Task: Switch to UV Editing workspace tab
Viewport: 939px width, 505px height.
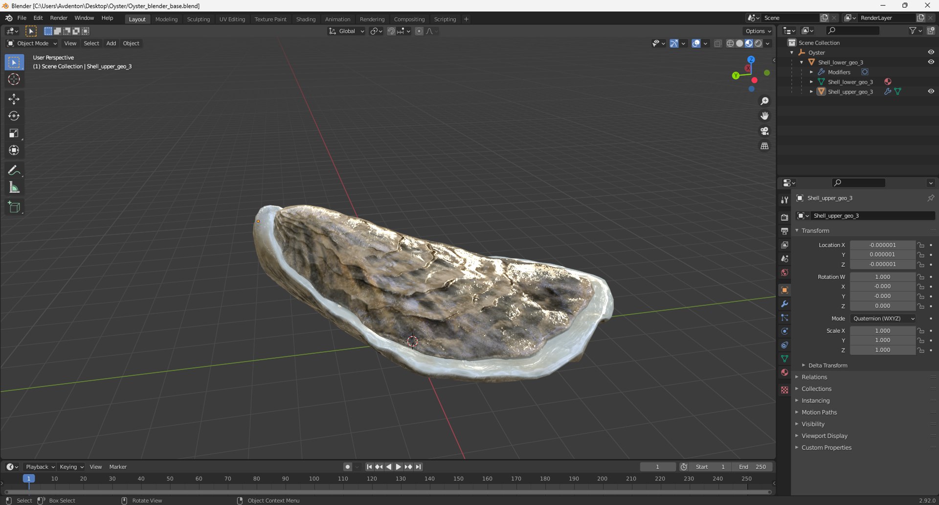Action: (x=232, y=20)
